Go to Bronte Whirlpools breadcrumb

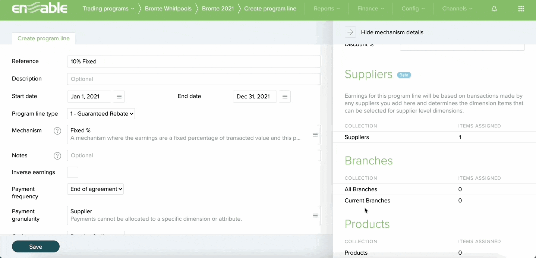pos(168,9)
